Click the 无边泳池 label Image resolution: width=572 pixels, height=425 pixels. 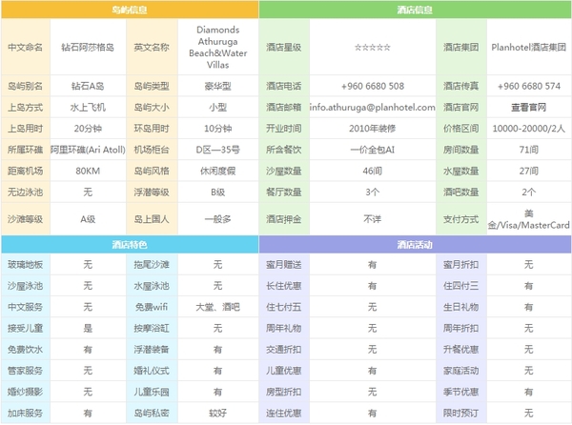[x=25, y=192]
